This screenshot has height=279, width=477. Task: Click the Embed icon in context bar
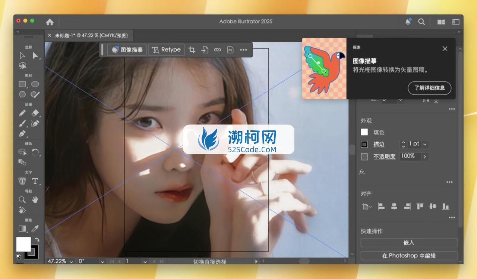205,49
